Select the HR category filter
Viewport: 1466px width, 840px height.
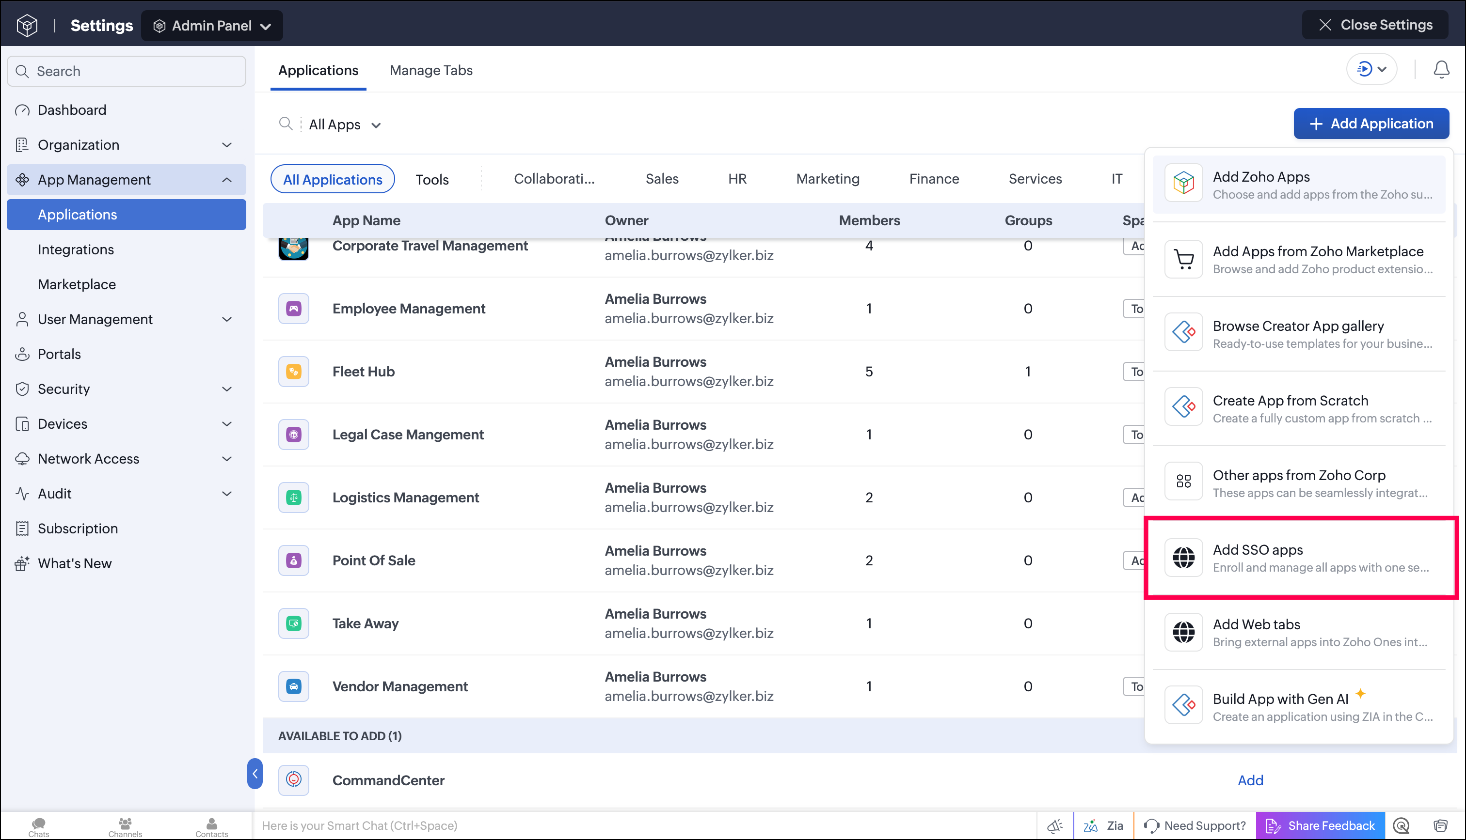coord(737,179)
